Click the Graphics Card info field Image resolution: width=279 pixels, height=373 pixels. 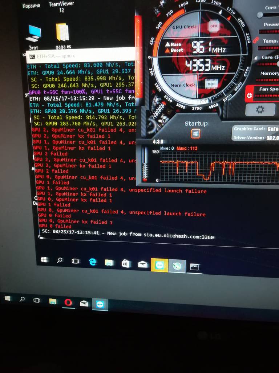[x=256, y=129]
